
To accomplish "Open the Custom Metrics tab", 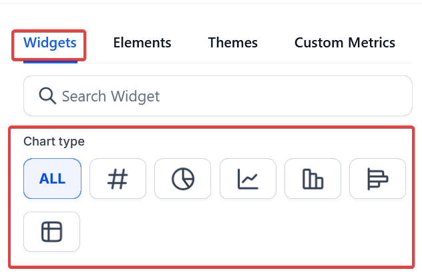I will pyautogui.click(x=345, y=43).
